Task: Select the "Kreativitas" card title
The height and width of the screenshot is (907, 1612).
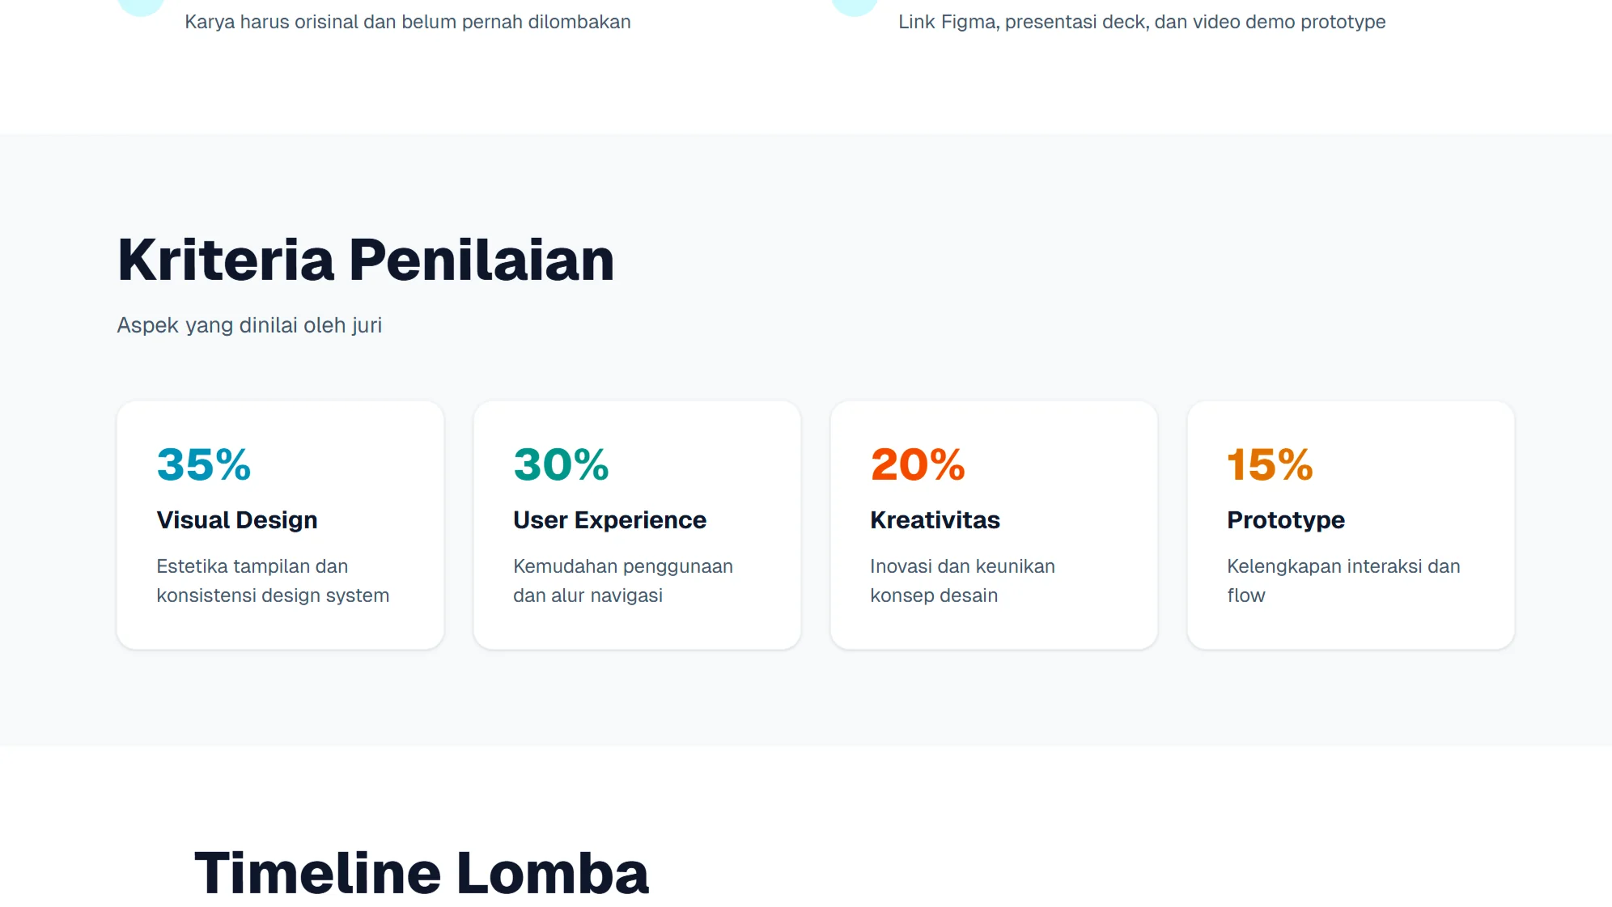Action: 935,519
